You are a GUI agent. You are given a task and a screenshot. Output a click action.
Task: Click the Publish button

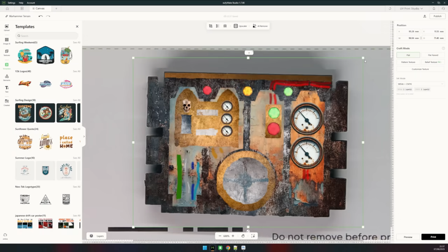[x=437, y=16]
